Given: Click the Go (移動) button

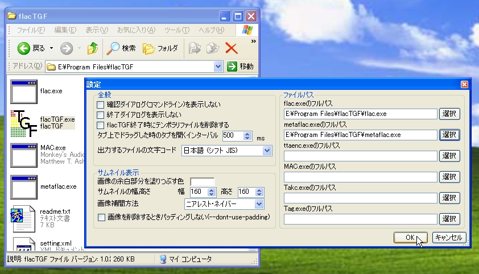Looking at the screenshot, I should click(241, 67).
